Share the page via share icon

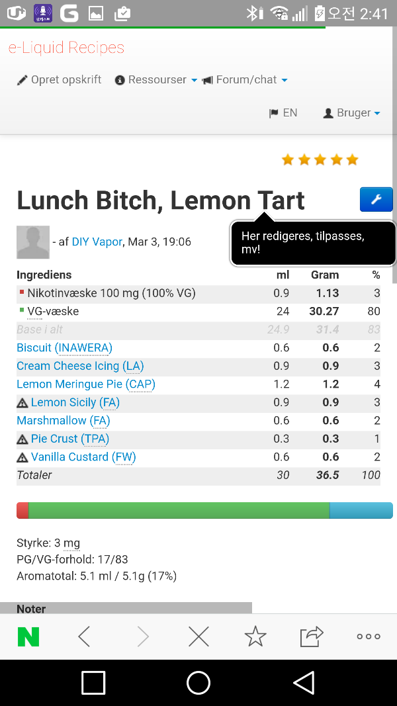311,637
